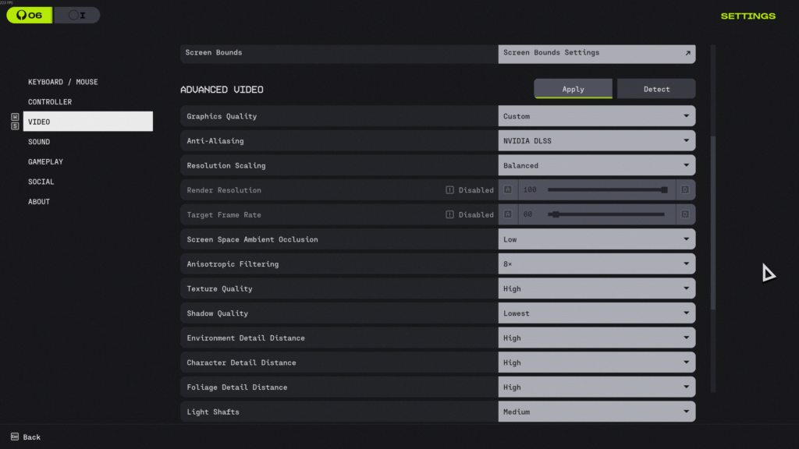Screen dimensions: 799x449
Task: Open the Keyboard / Mouse settings tab
Action: point(63,82)
